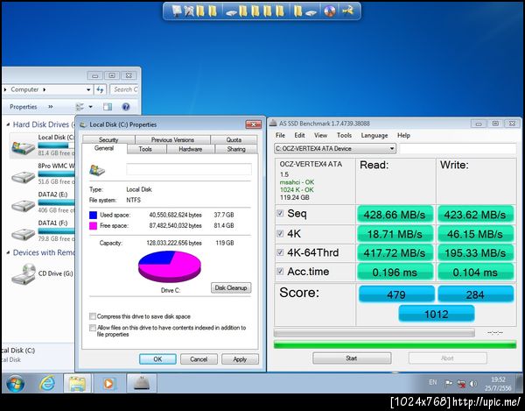Start the AS SSD benchmark
The width and height of the screenshot is (525, 411).
(x=352, y=358)
